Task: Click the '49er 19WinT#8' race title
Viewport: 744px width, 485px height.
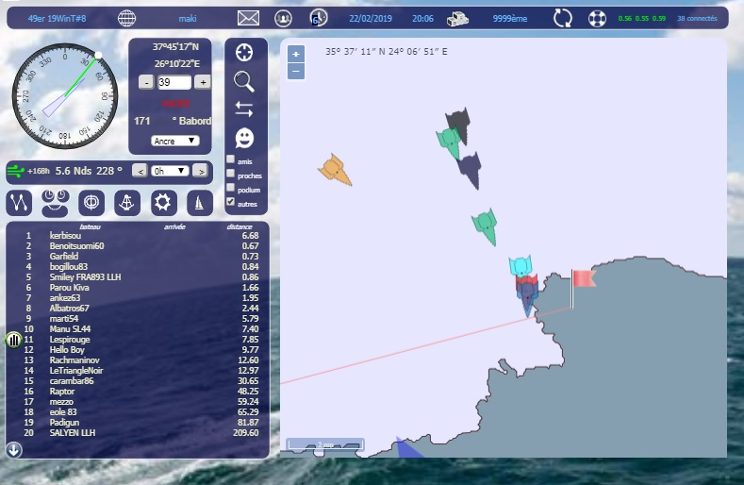Action: pyautogui.click(x=58, y=18)
